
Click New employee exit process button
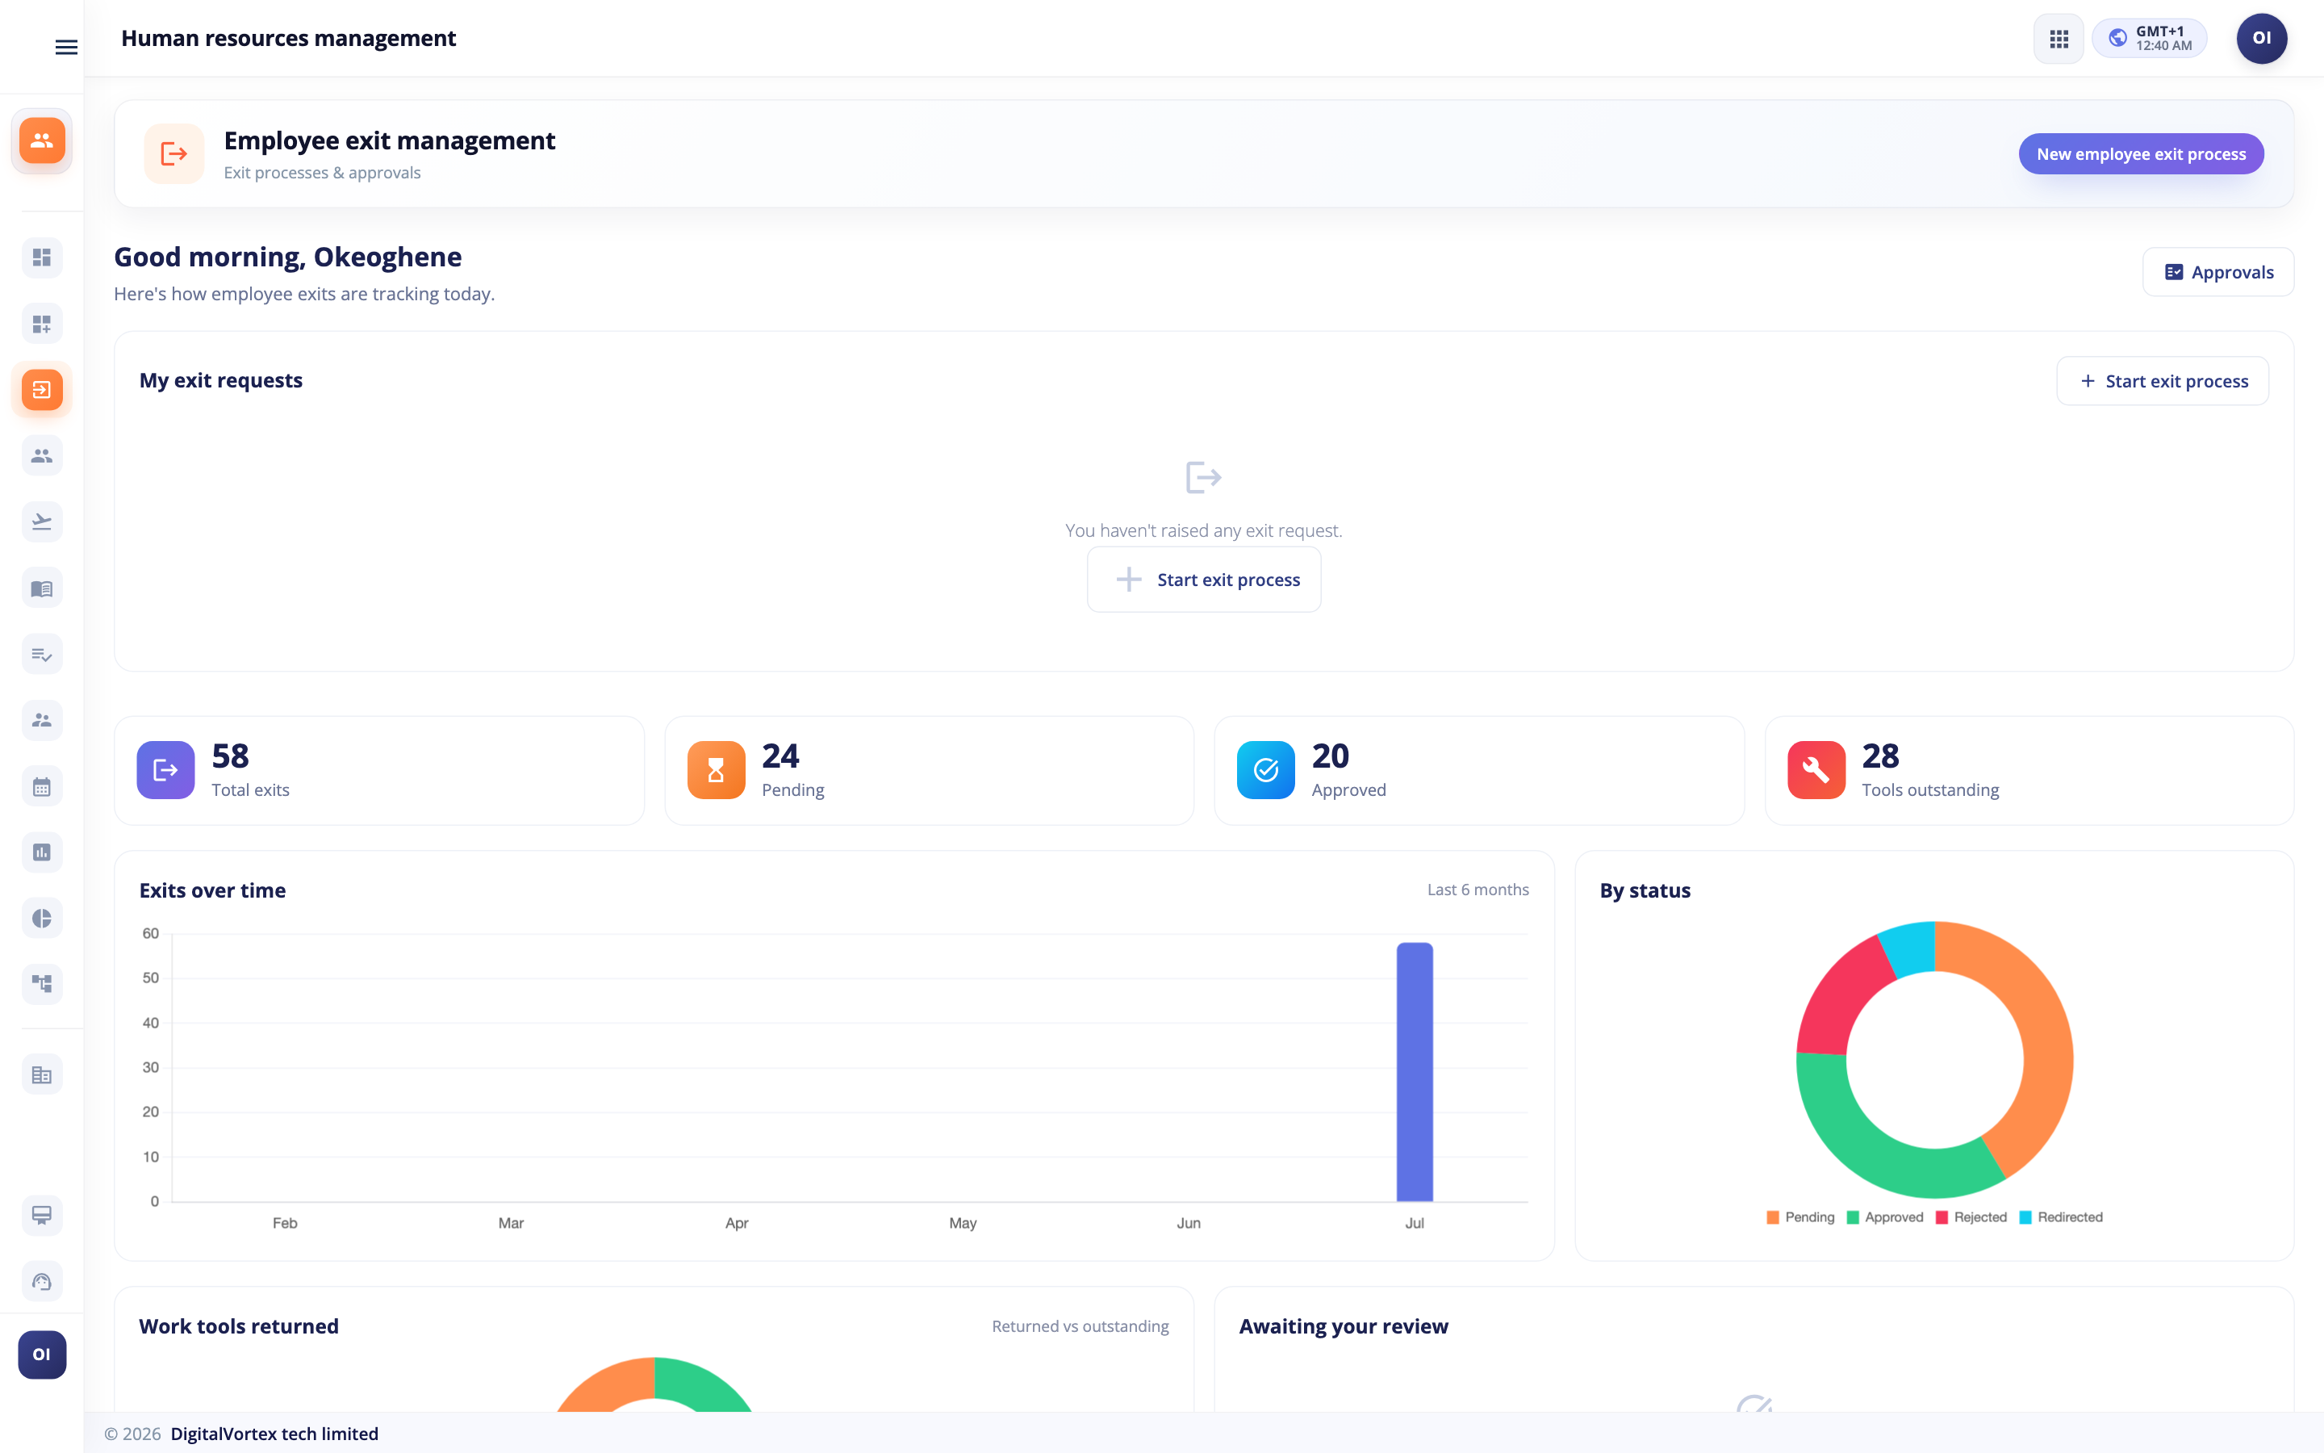(2141, 153)
